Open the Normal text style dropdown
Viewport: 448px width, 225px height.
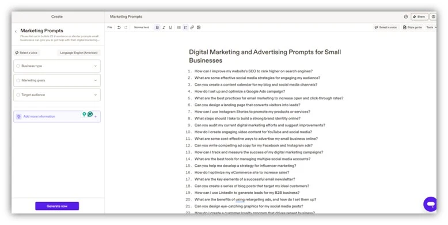[142, 28]
